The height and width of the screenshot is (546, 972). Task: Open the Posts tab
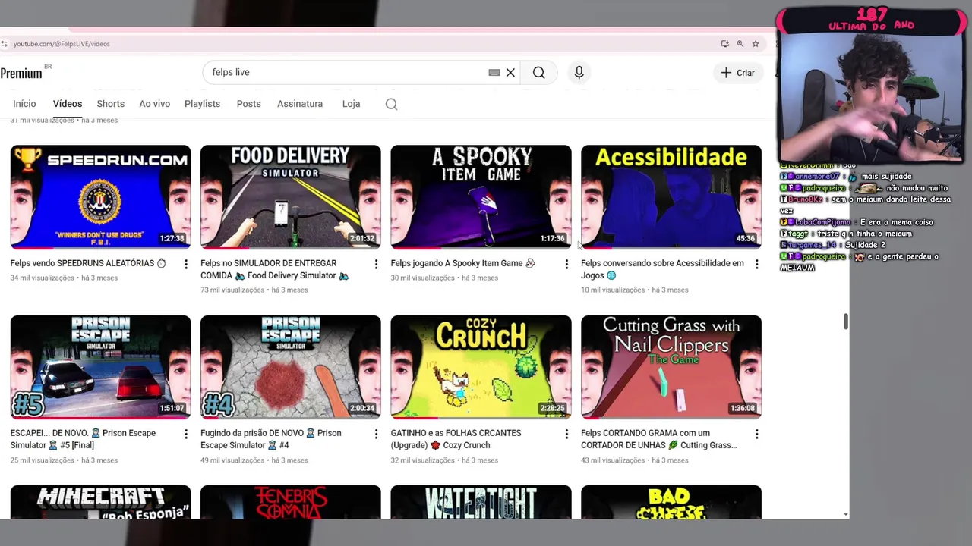pyautogui.click(x=248, y=104)
